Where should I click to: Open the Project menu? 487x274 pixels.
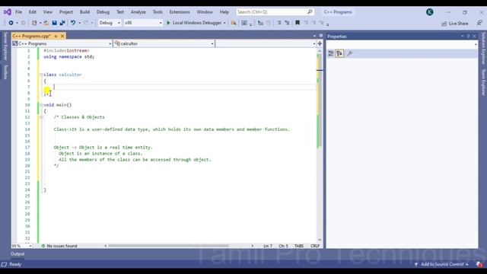[66, 12]
